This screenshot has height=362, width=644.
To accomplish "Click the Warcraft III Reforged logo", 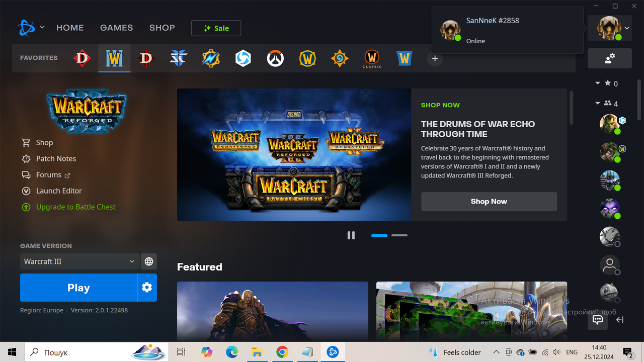I will [x=87, y=111].
